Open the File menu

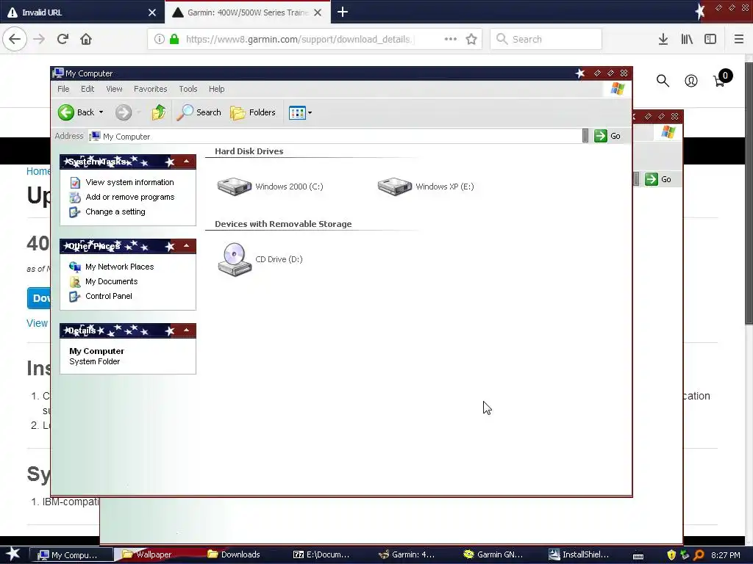pos(63,89)
